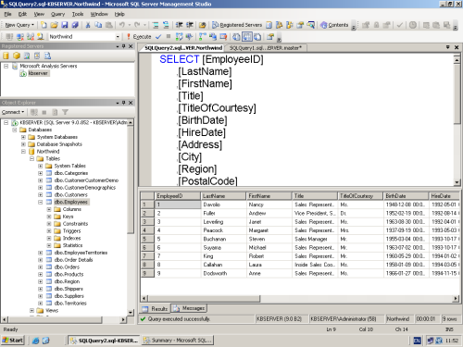Open the Contents help icon
The width and height of the screenshot is (463, 347).
pos(334,25)
